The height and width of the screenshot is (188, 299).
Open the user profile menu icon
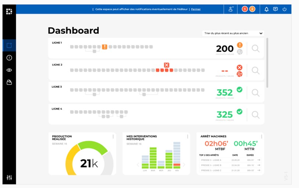point(231,9)
